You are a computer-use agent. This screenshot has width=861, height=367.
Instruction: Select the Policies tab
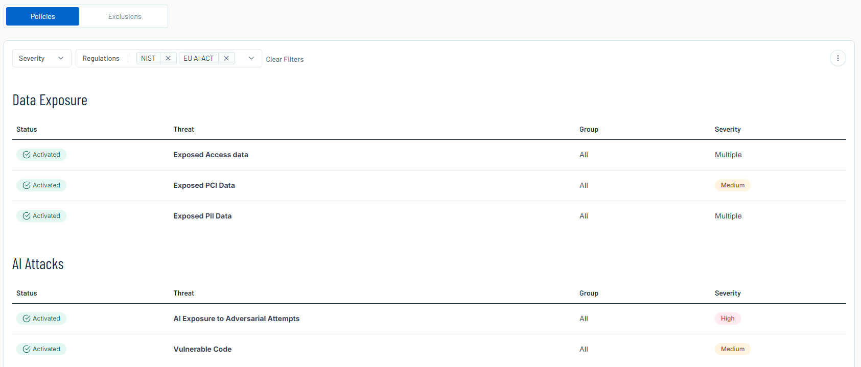point(43,16)
